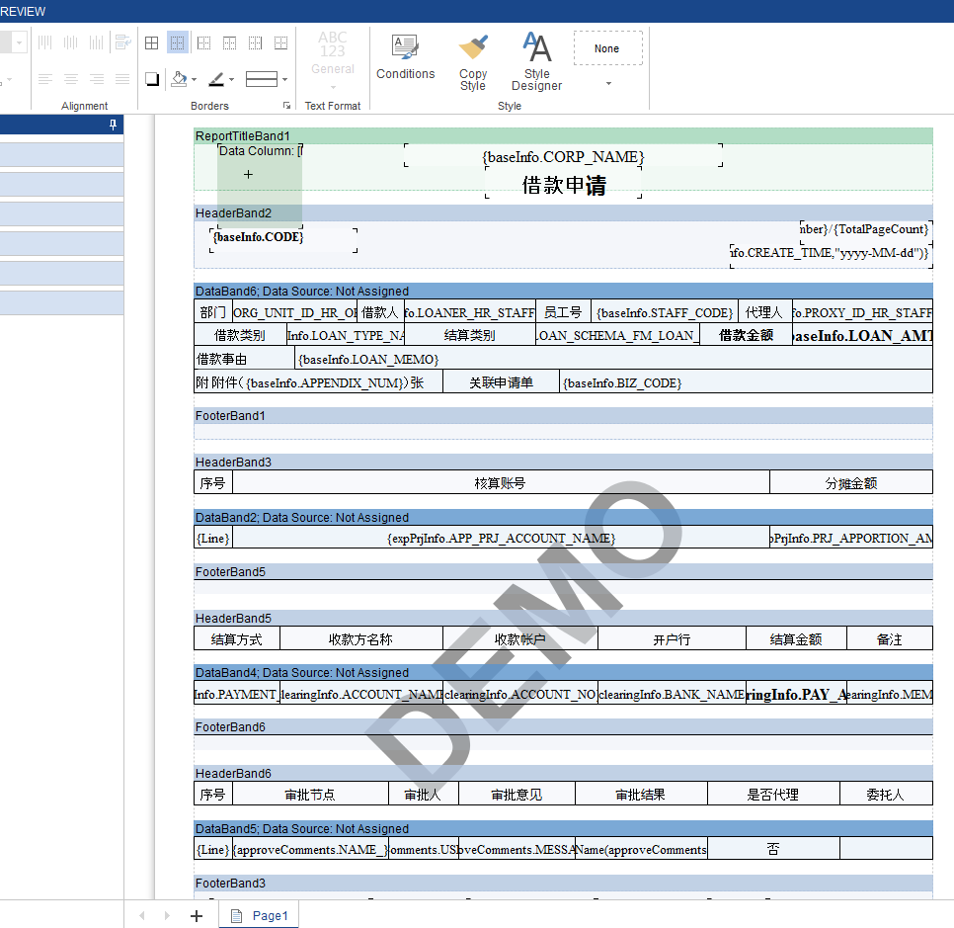This screenshot has height=928, width=954.
Task: Go to the previous page tab arrow
Action: [x=142, y=916]
